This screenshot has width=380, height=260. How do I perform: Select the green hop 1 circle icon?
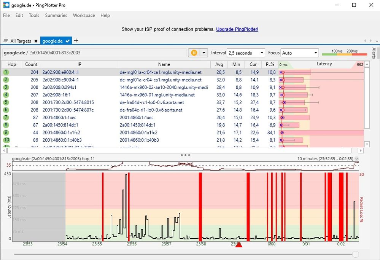point(6,72)
